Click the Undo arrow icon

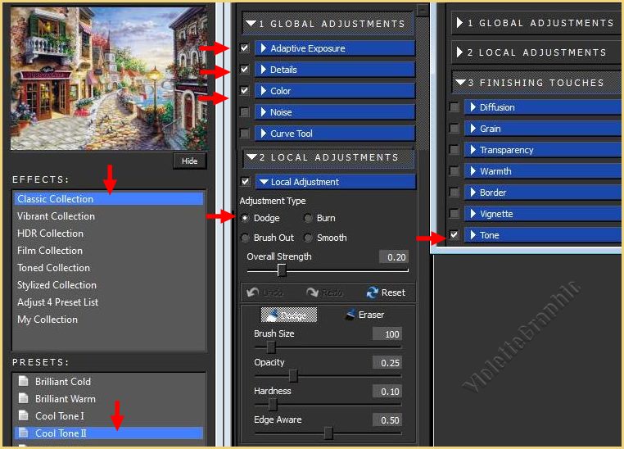[x=265, y=293]
